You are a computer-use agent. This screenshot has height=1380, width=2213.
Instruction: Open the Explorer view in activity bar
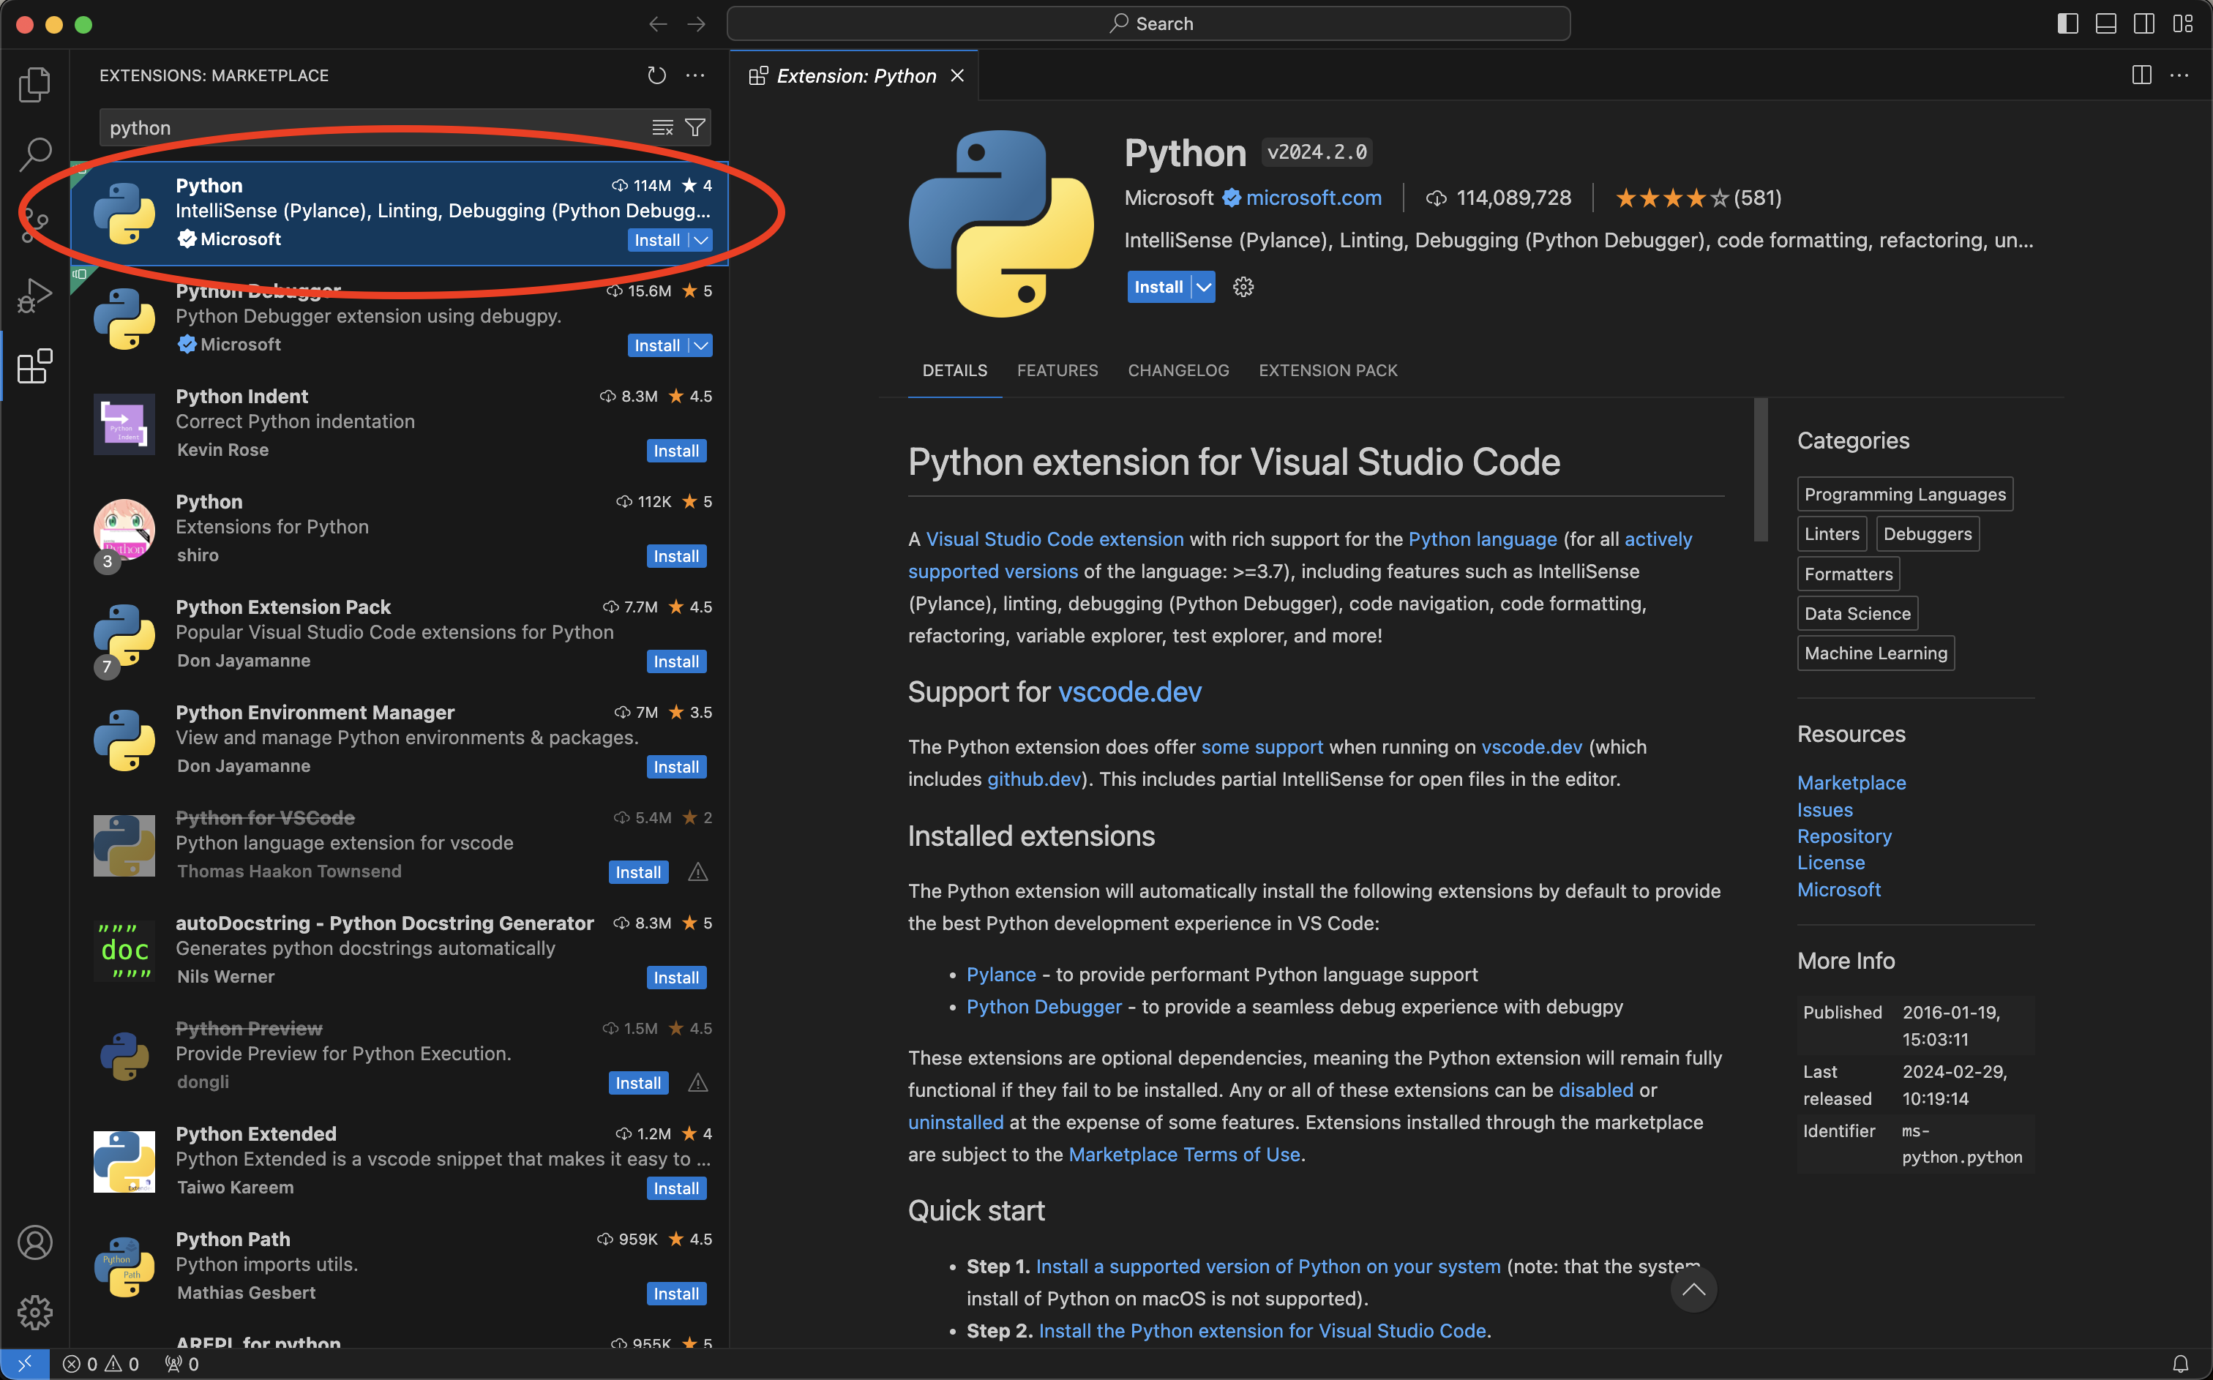tap(34, 84)
